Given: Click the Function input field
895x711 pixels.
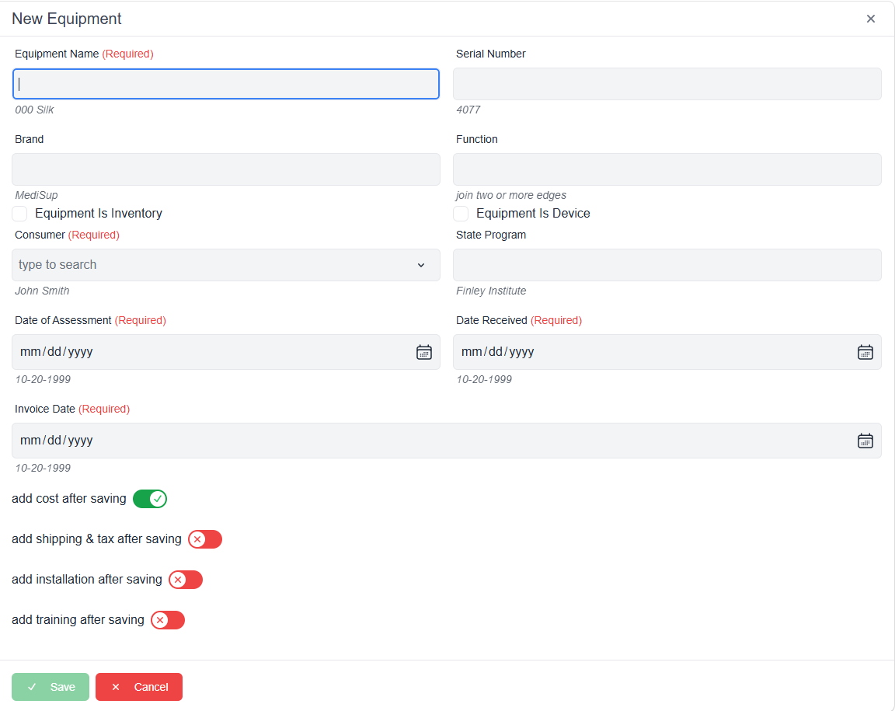Looking at the screenshot, I should coord(667,169).
